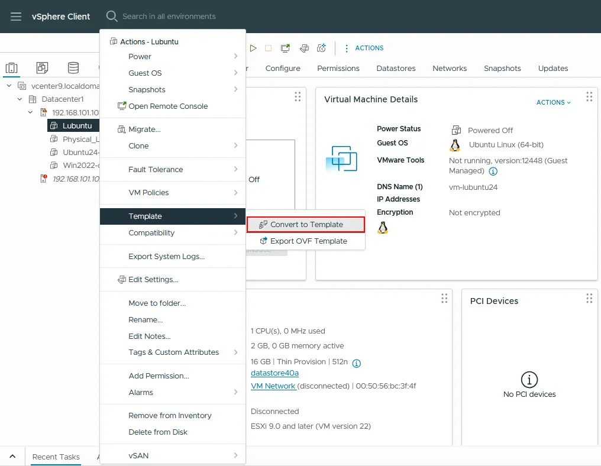The height and width of the screenshot is (466, 601).
Task: Open Edit Settings... from the context menu
Action: pyautogui.click(x=173, y=279)
